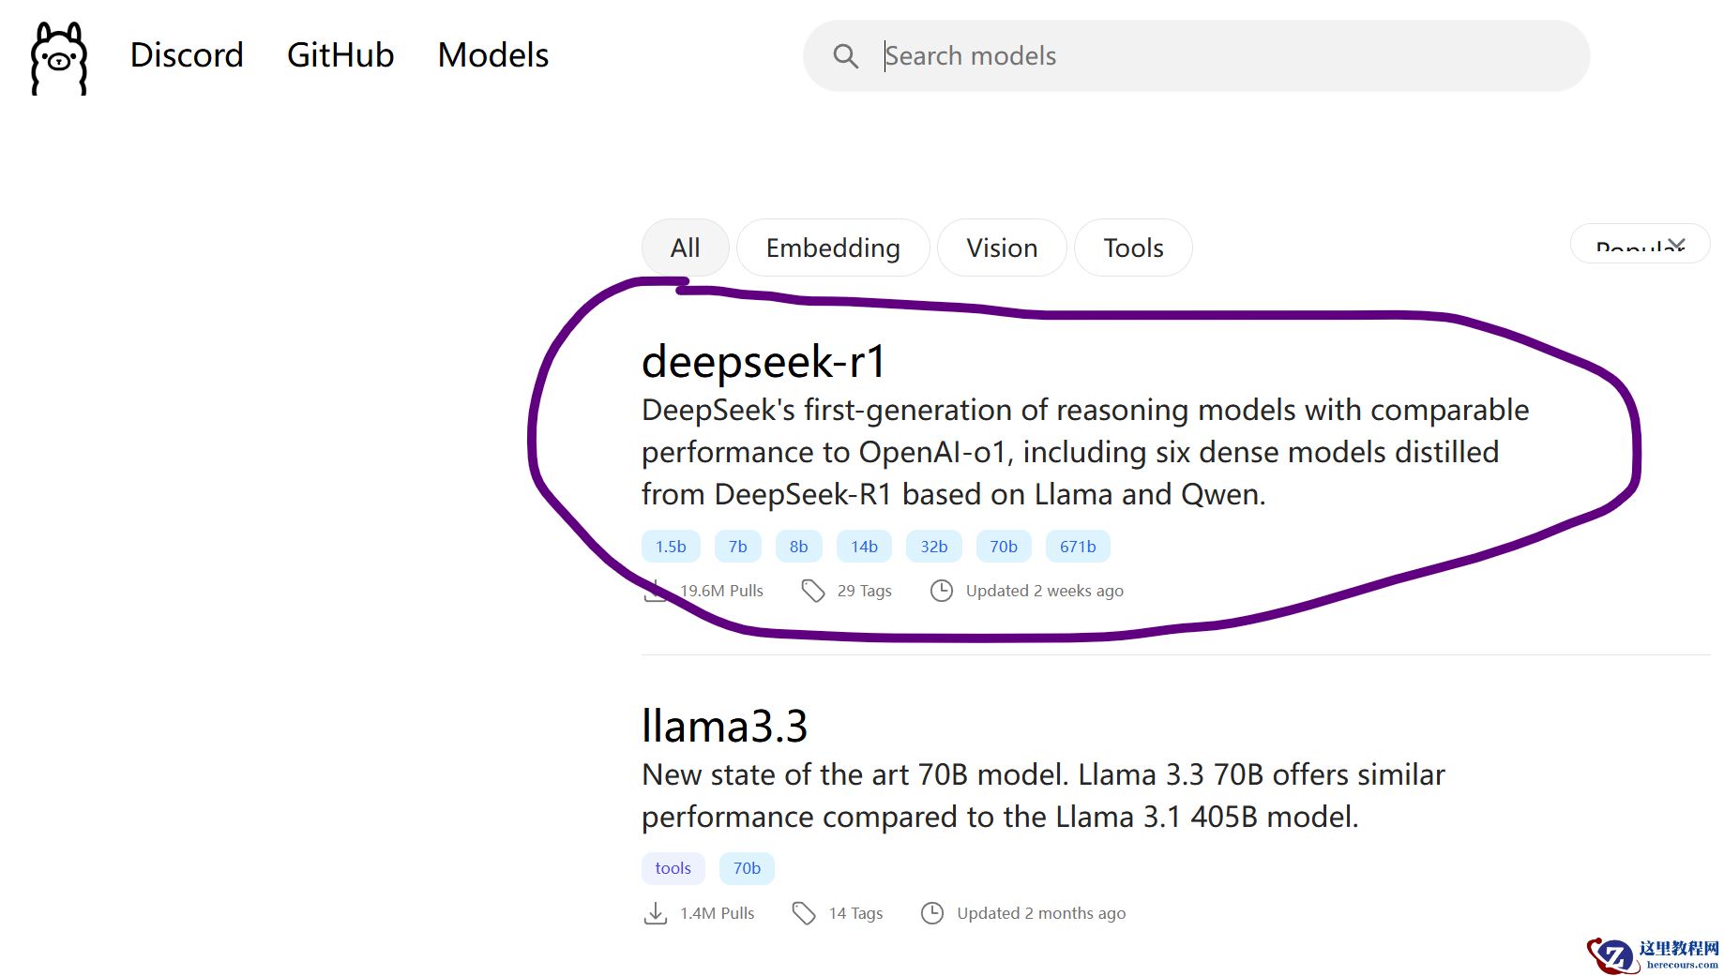1724x976 pixels.
Task: Open the llama3.3 model page
Action: (724, 727)
